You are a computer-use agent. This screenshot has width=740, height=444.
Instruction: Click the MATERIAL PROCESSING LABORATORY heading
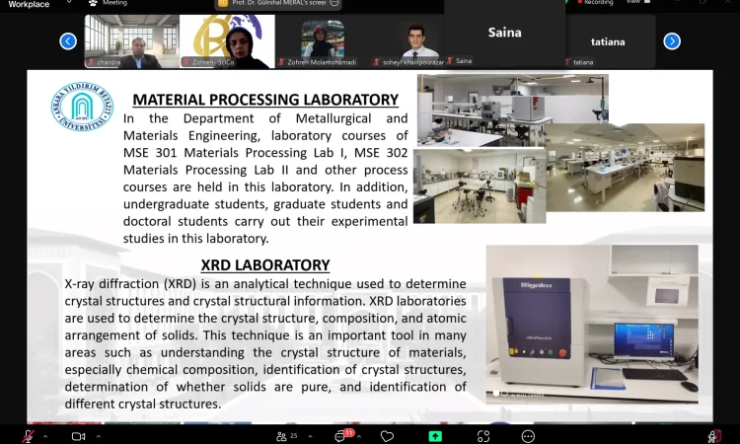[x=265, y=100]
